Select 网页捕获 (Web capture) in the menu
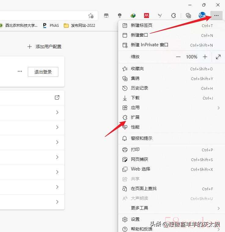Screen dimensions: 225x232 pos(139,159)
